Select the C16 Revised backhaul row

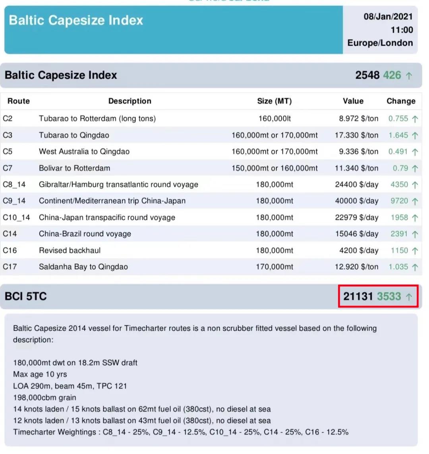point(70,250)
